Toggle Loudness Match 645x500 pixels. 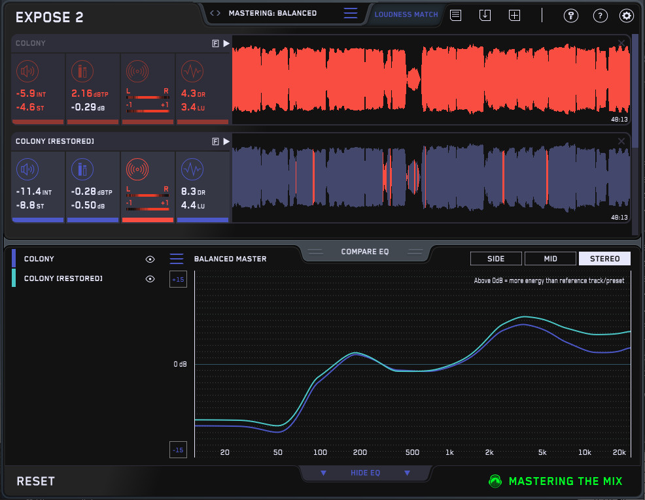[406, 14]
